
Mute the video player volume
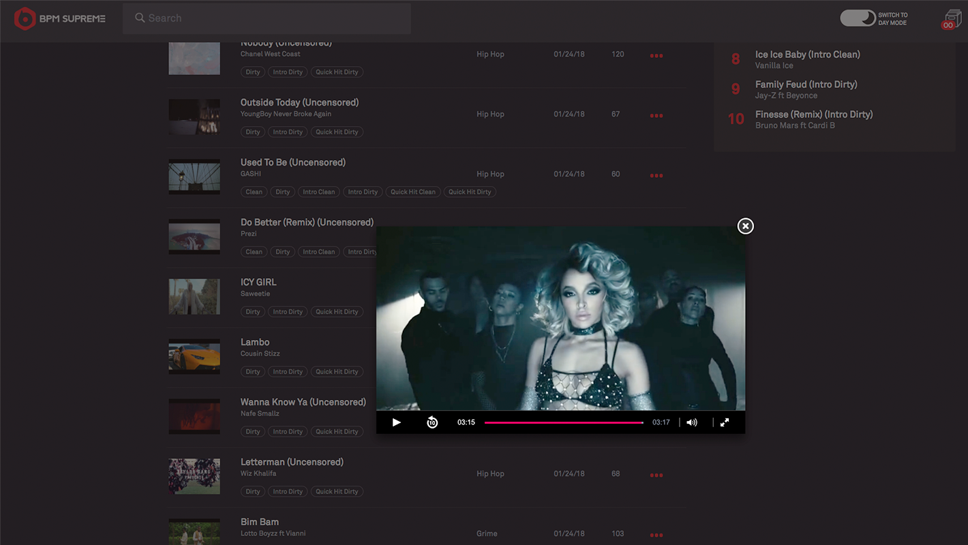[692, 422]
